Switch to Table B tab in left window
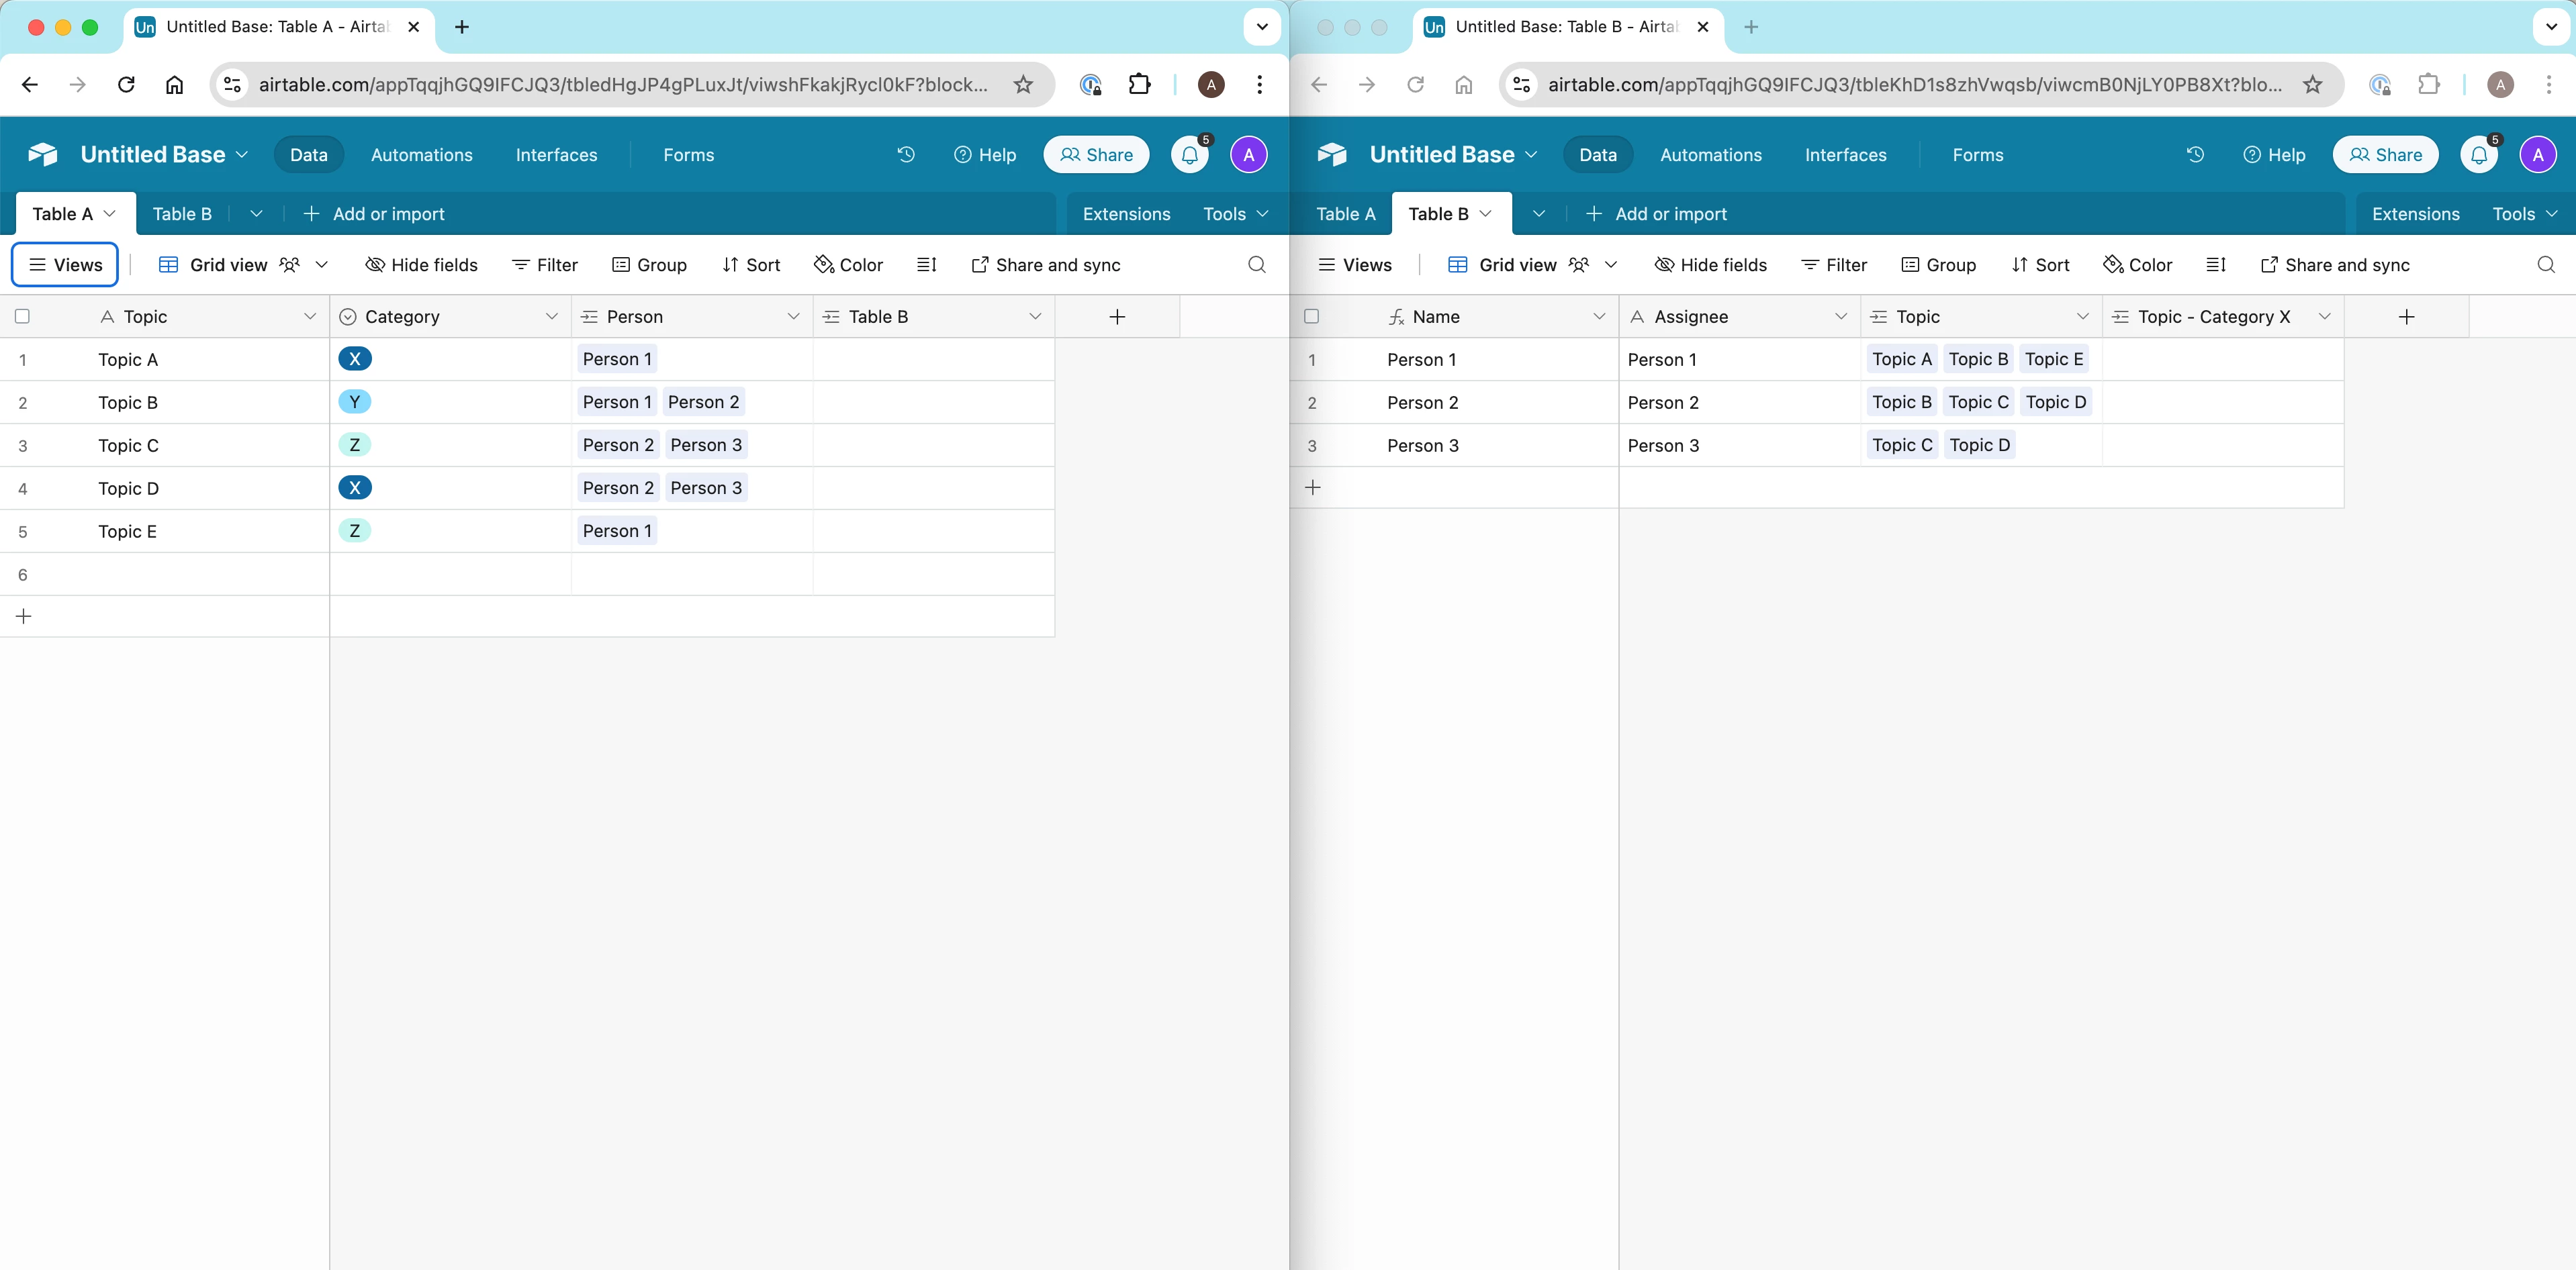This screenshot has height=1270, width=2576. [182, 214]
